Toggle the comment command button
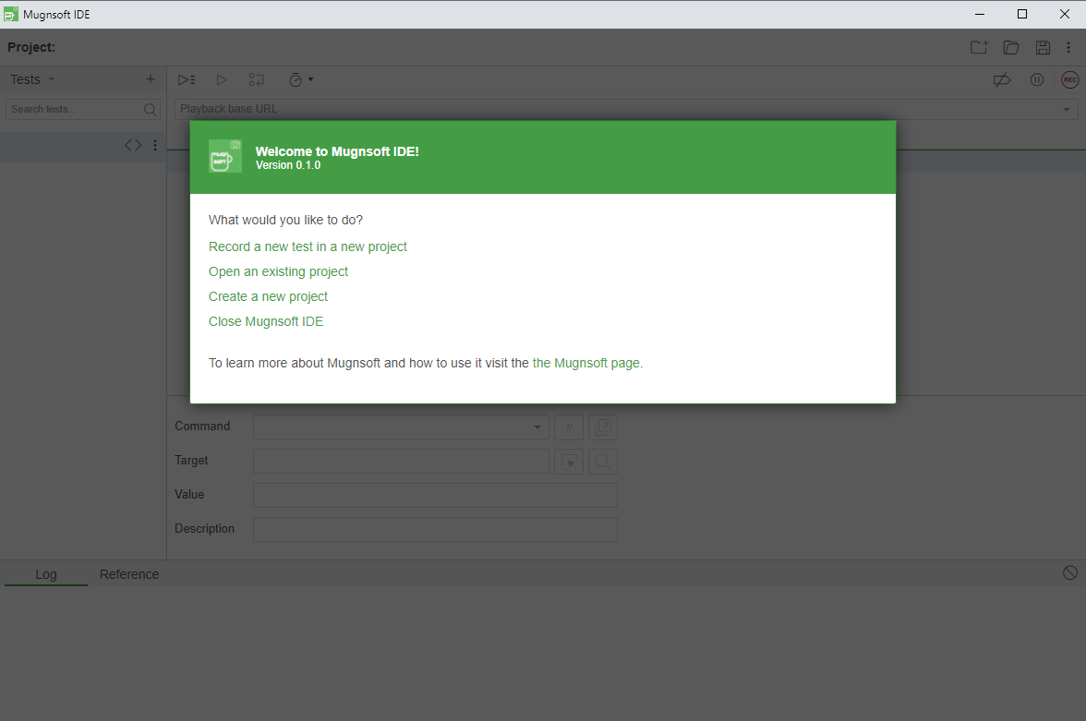This screenshot has height=721, width=1086. tap(569, 427)
